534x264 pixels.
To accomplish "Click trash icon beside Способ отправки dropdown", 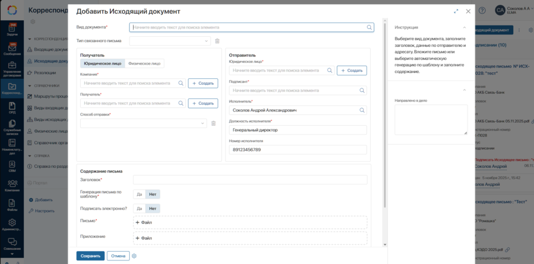I will click(x=212, y=123).
